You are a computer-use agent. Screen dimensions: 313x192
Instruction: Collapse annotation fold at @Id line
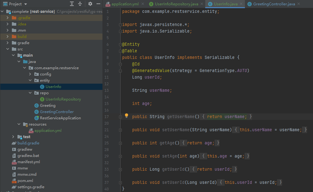coord(120,64)
